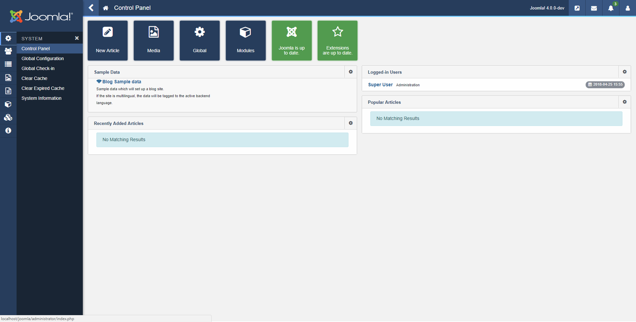Open the Super User profile link
Image resolution: width=636 pixels, height=322 pixels.
[380, 85]
